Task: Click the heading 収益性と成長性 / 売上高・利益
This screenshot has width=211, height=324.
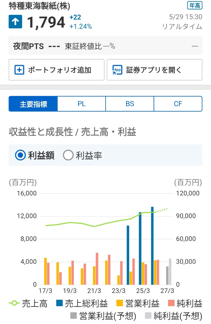Action: [72, 132]
